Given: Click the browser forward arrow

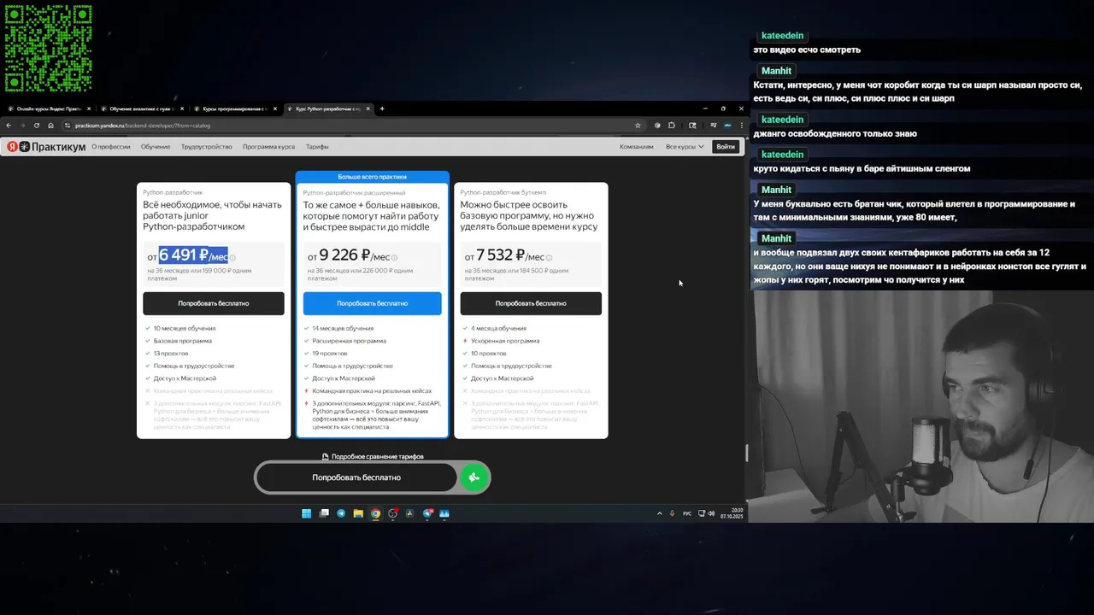Looking at the screenshot, I should 22,126.
